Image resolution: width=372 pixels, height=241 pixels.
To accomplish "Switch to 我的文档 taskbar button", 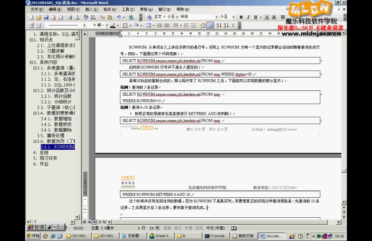I will (244, 236).
